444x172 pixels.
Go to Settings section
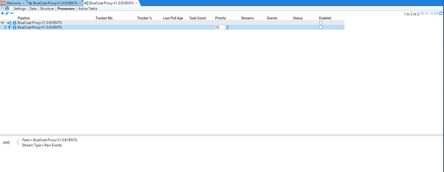(x=20, y=9)
